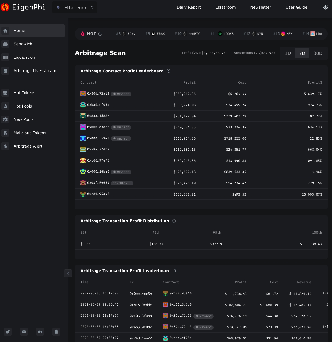Screen dimensions: 332x342
Task: Click the skull icon for Malicious Tokens
Action: [5, 133]
